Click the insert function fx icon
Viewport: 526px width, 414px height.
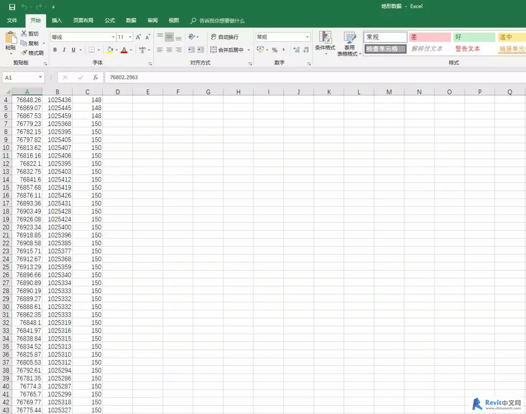click(x=95, y=77)
